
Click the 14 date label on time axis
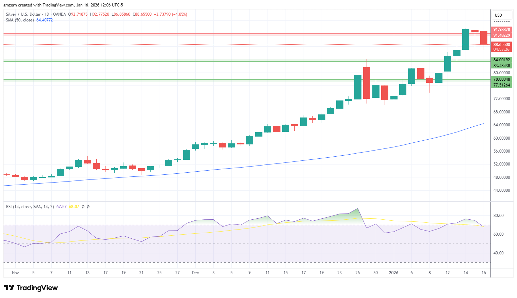(x=466, y=273)
